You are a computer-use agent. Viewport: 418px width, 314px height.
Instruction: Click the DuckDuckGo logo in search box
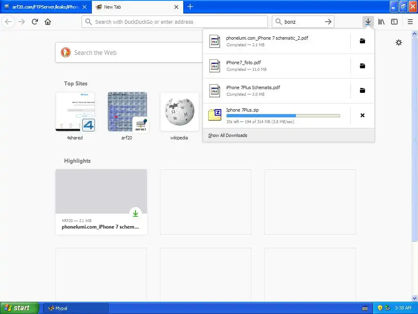click(66, 52)
